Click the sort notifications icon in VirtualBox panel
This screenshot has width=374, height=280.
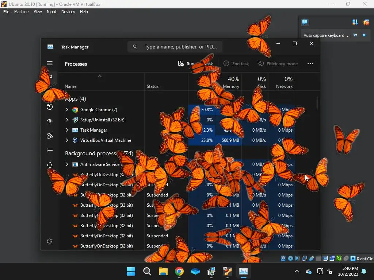[x=355, y=22]
